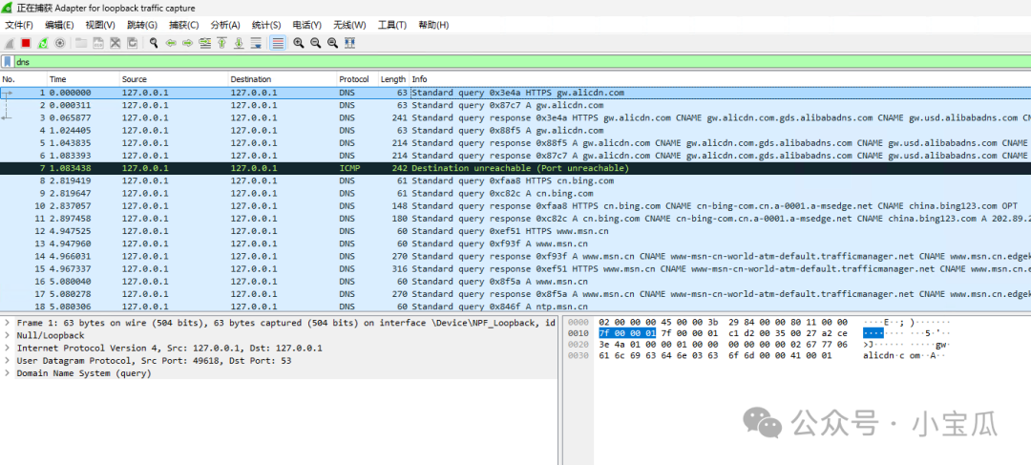This screenshot has height=465, width=1031.
Task: Expand the Frame 1 details tree
Action: tap(8, 323)
